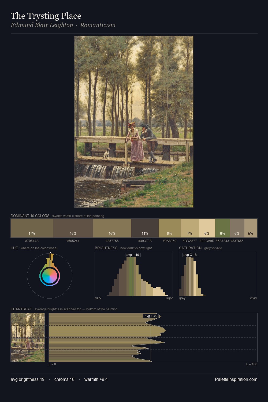Image resolution: width=268 pixels, height=402 pixels.
Task: Click the last 5% tan swatch
Action: coord(251,228)
